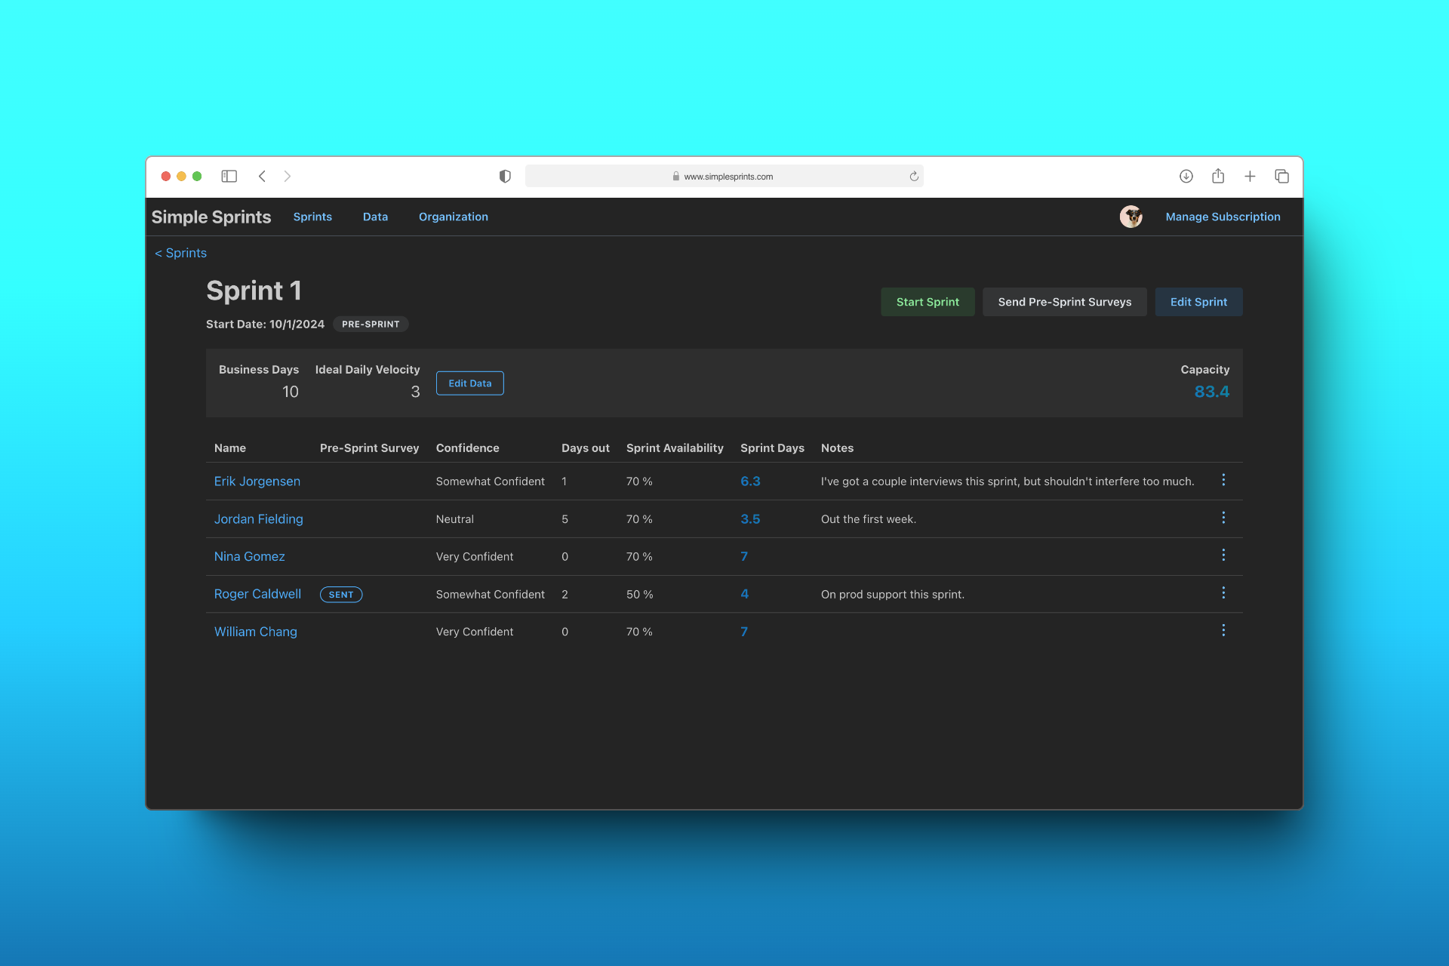Reload the page using the refresh icon

point(914,176)
